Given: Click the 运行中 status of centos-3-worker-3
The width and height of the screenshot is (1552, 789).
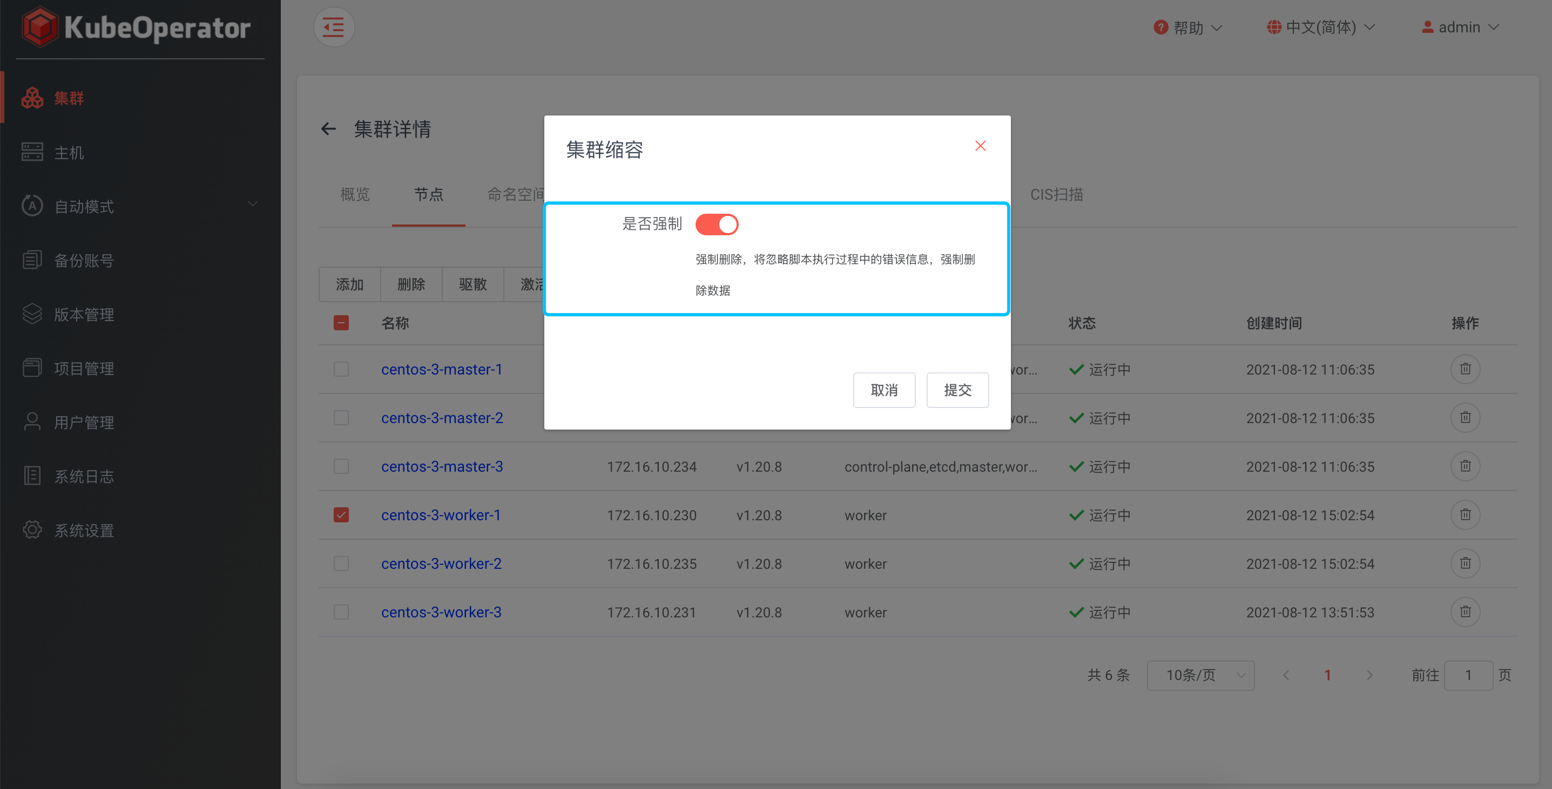Looking at the screenshot, I should pyautogui.click(x=1099, y=613).
